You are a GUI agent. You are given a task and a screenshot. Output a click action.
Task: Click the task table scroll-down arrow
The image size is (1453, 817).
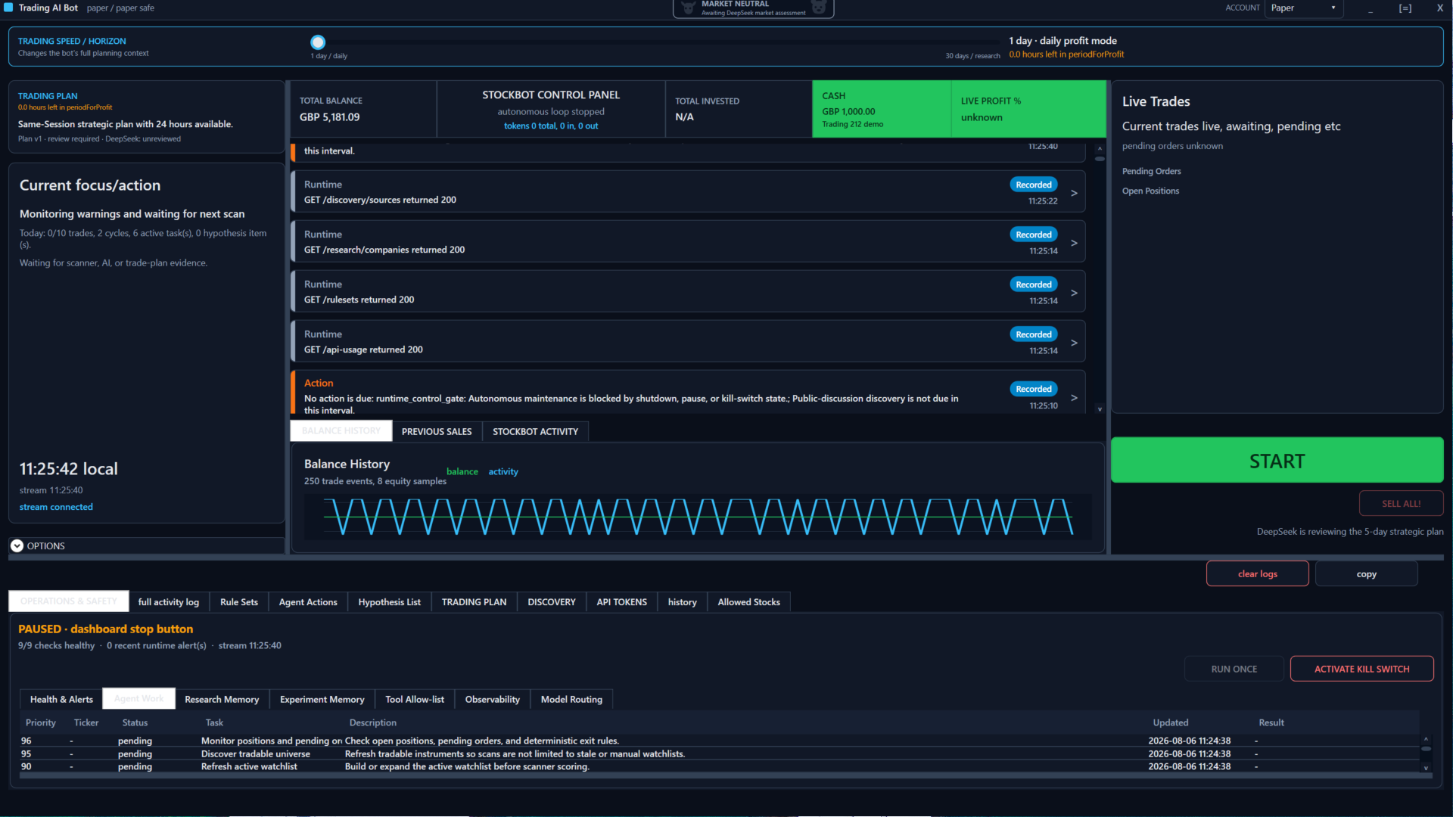point(1426,767)
